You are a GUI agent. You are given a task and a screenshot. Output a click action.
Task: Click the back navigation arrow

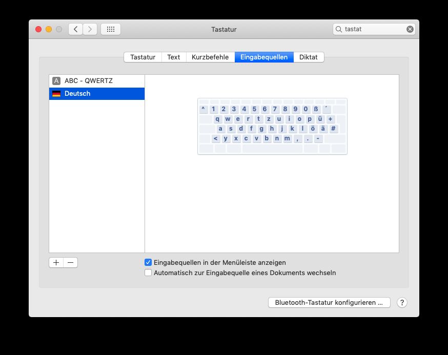[75, 29]
